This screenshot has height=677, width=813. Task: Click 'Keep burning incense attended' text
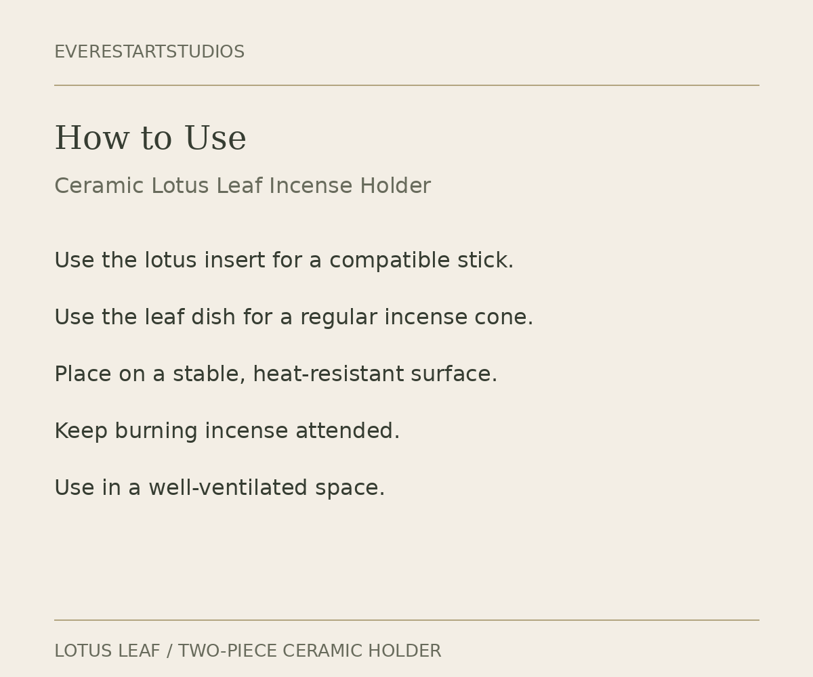click(227, 431)
